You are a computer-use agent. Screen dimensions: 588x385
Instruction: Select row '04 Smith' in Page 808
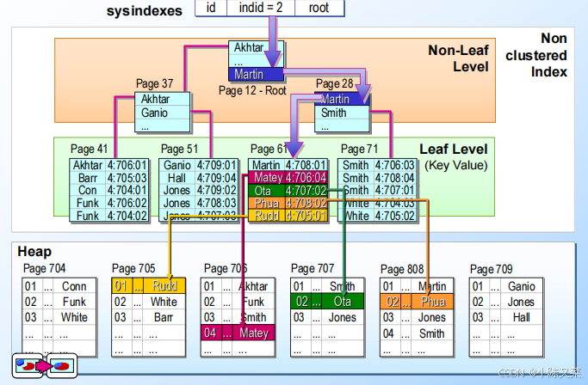(x=417, y=333)
